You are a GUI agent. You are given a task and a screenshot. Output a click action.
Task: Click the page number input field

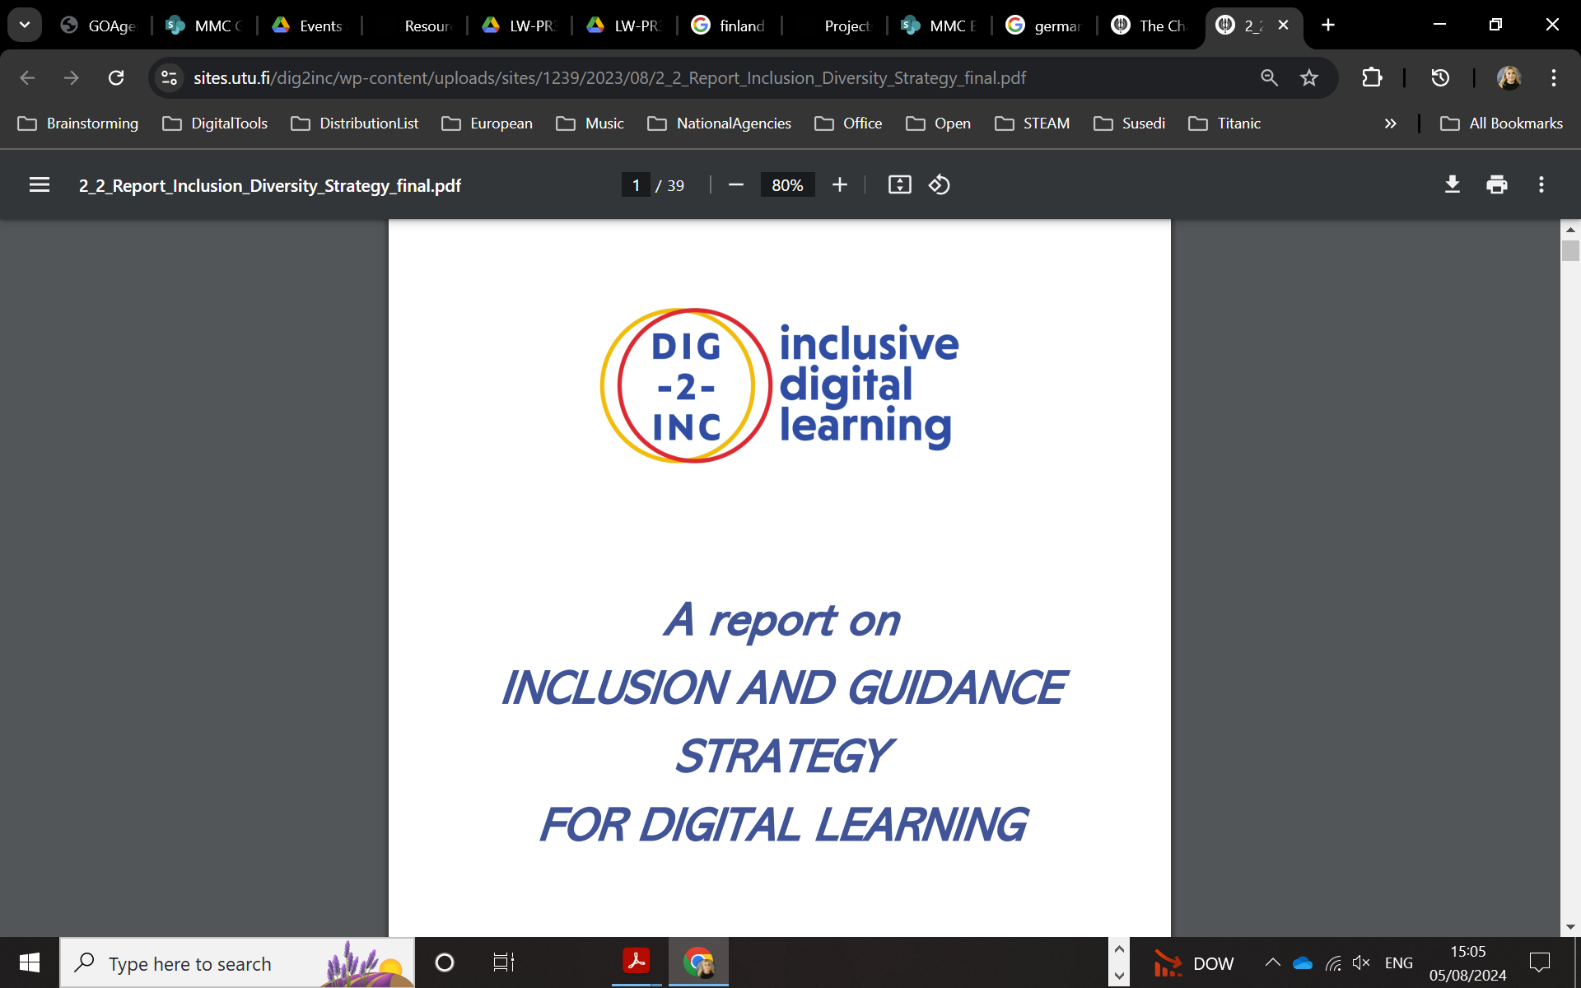tap(636, 185)
